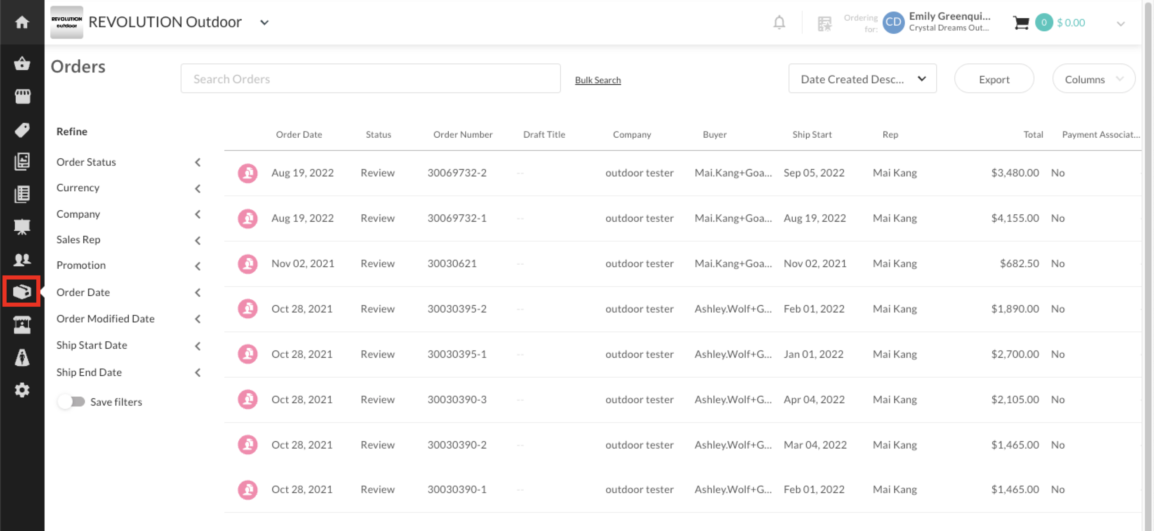Click the notification bell icon
The image size is (1154, 531).
pos(779,22)
